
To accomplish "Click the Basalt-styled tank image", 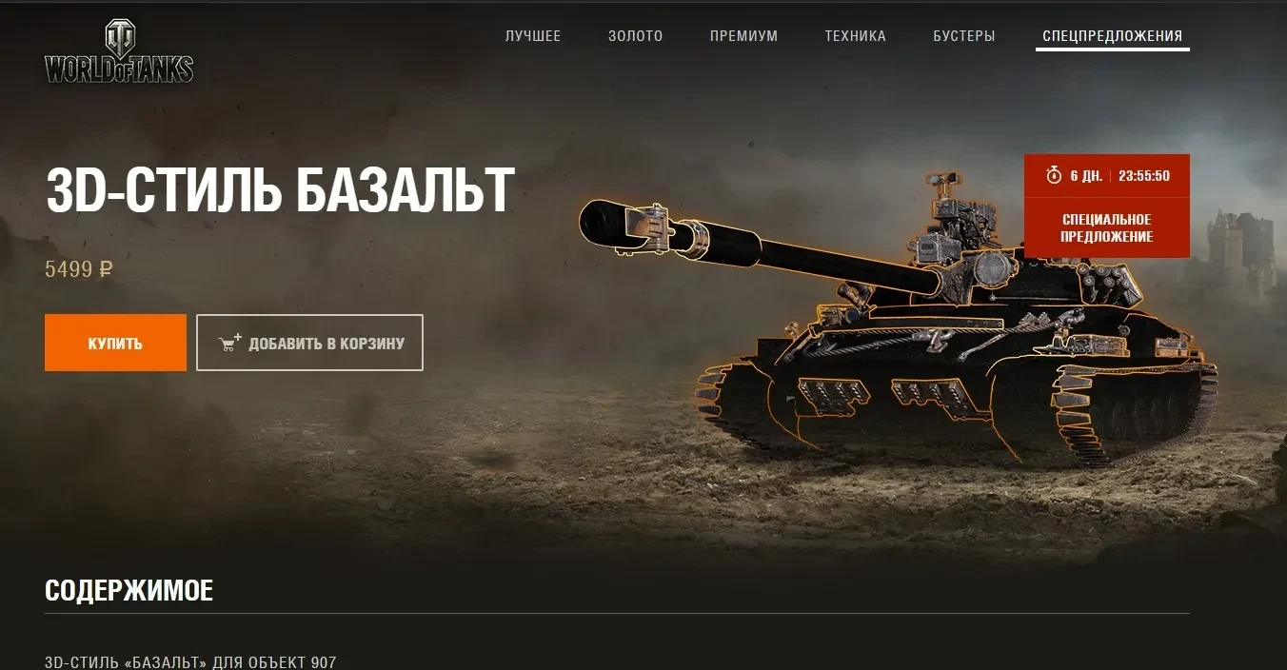I will (x=900, y=318).
